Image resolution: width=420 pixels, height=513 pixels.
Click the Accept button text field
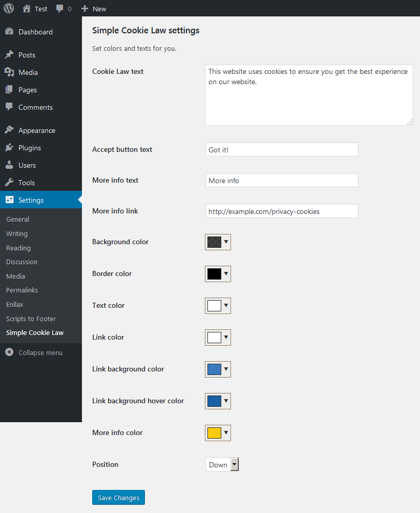[282, 149]
